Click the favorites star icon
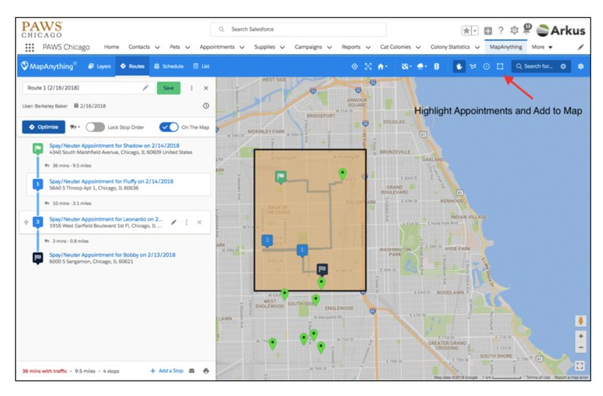This screenshot has height=396, width=603. tap(466, 31)
